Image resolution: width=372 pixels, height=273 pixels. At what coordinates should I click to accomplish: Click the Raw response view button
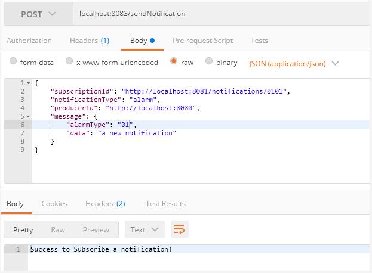tap(58, 229)
